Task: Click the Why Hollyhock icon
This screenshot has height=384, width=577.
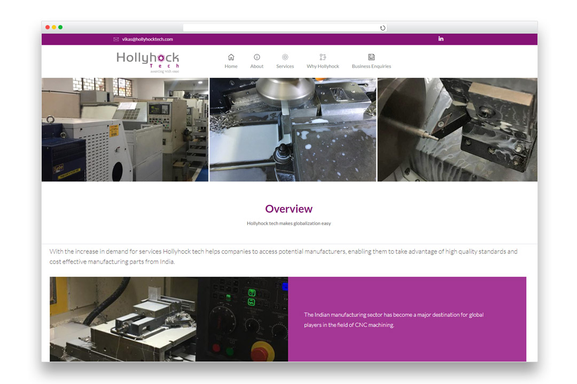Action: coord(323,57)
